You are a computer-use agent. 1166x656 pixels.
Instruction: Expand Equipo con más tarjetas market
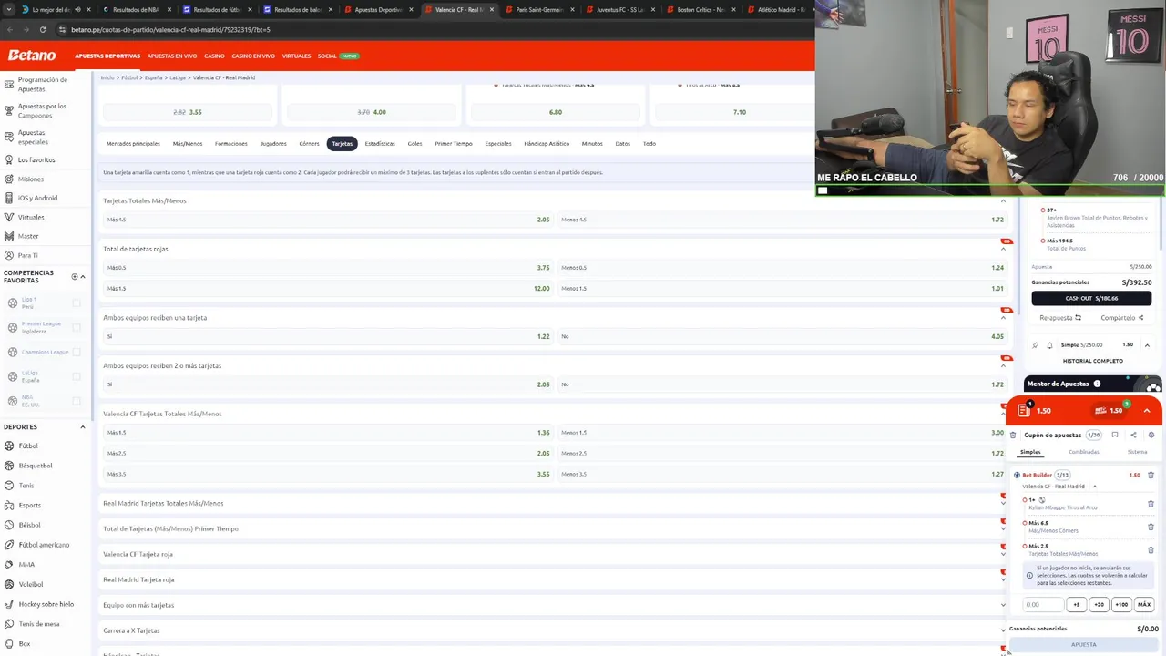click(x=1003, y=605)
